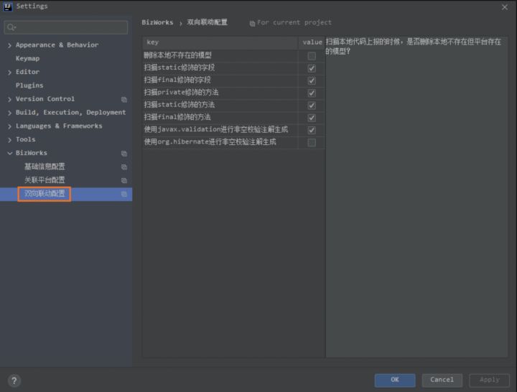Select row 删除本地不存在的模型

pos(233,56)
